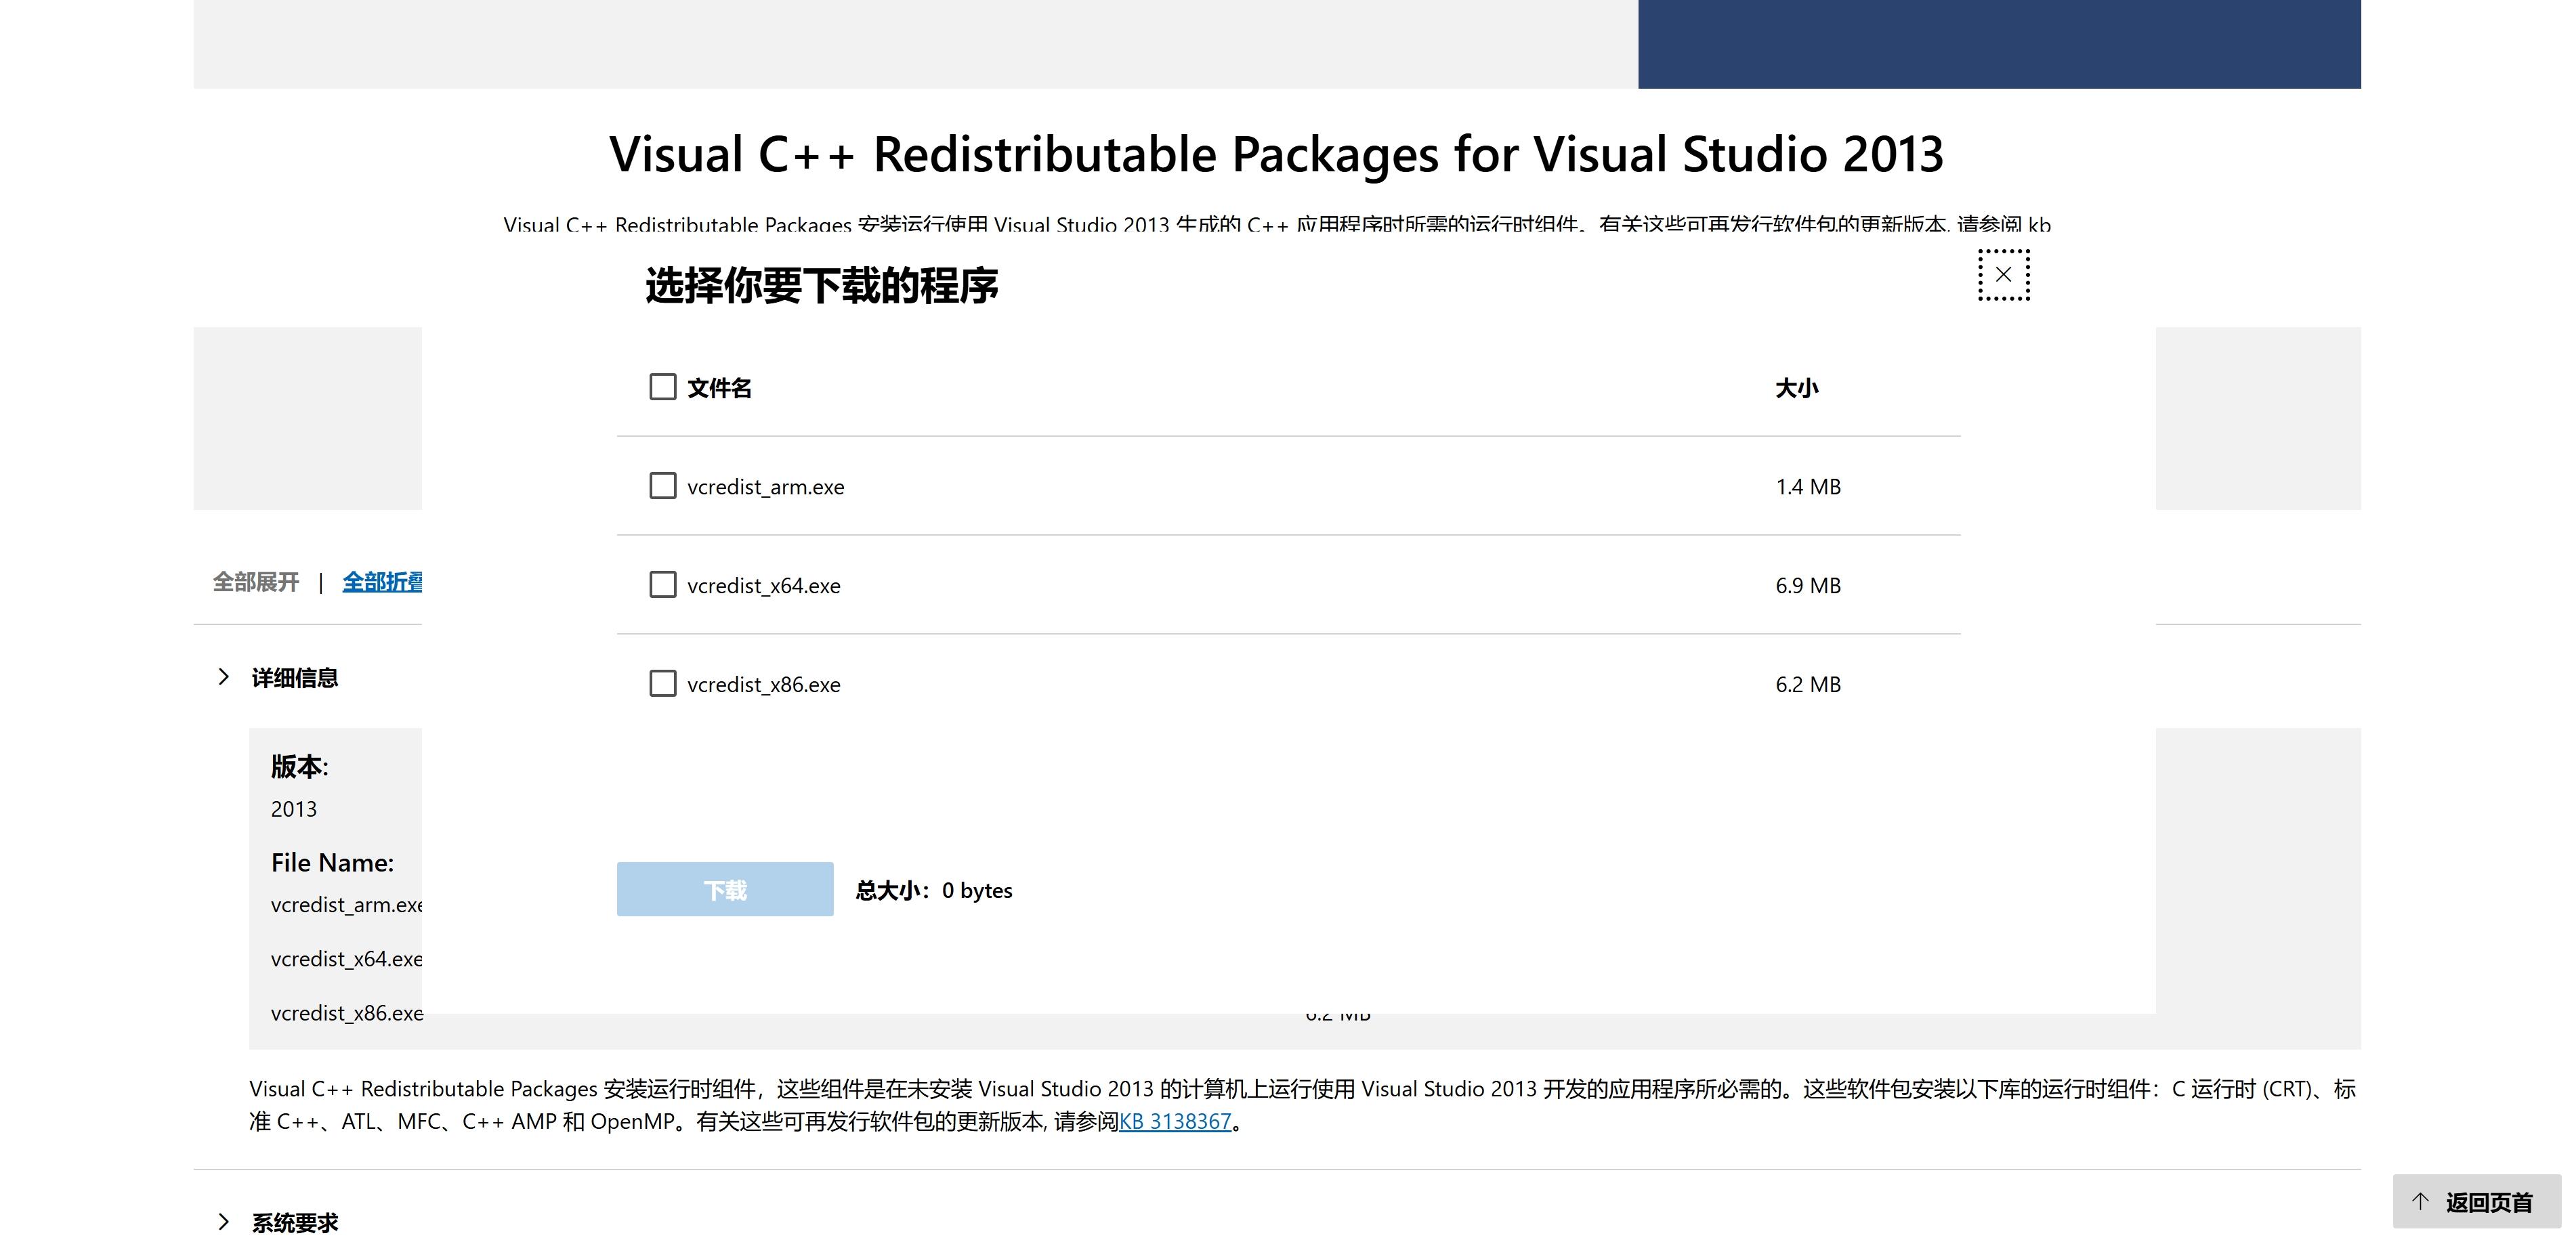Tick the vcredist_x64.exe checkbox
The height and width of the screenshot is (1244, 2576).
point(662,585)
